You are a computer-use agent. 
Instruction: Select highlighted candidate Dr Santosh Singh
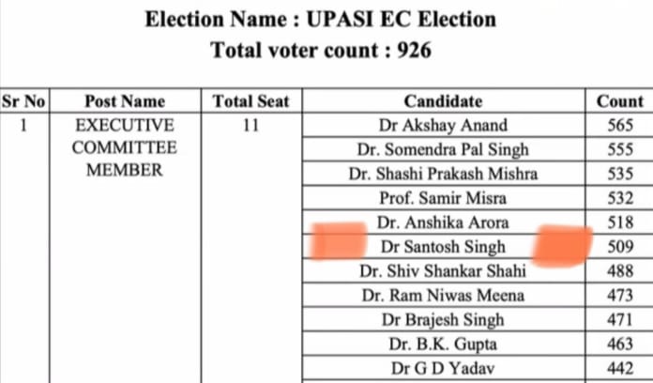pos(443,247)
